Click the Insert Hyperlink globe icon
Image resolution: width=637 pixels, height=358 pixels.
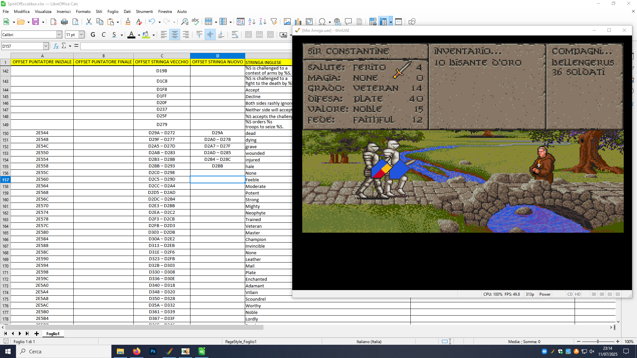coord(337,22)
